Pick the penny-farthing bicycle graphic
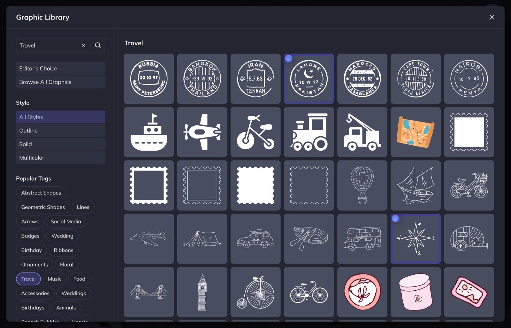 256,292
